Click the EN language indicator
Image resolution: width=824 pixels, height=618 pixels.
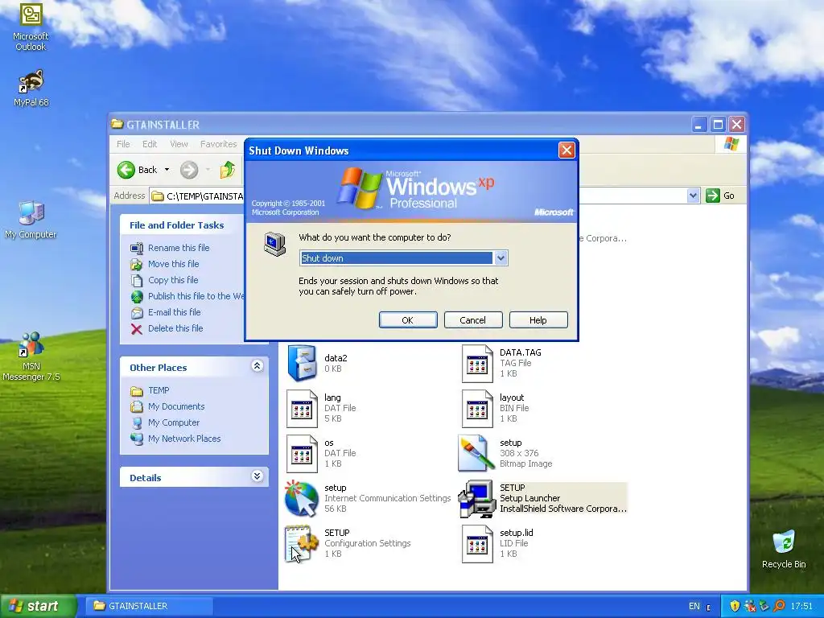(694, 606)
